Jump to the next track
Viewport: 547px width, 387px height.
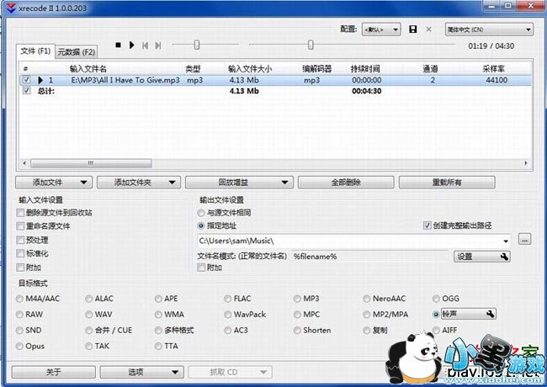(158, 45)
